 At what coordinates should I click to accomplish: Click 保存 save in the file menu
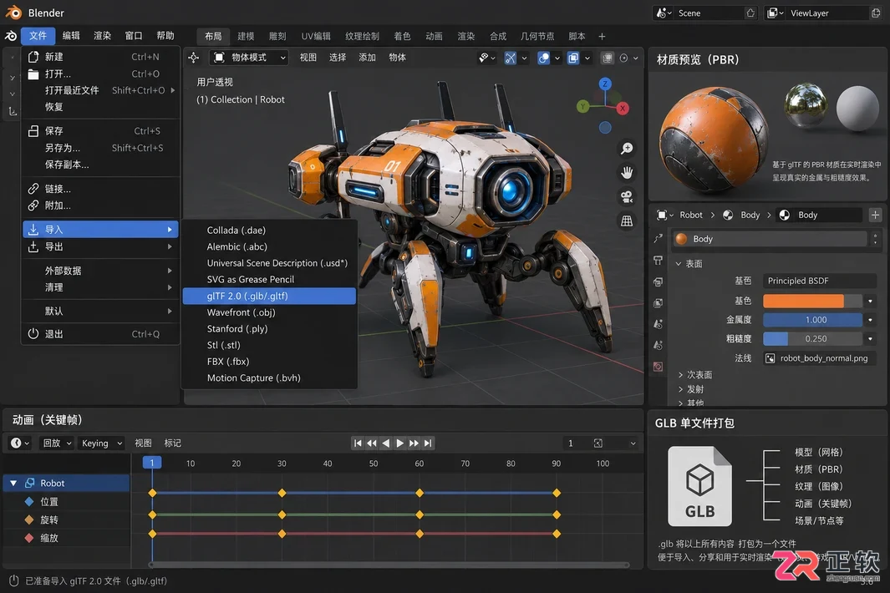(100, 131)
